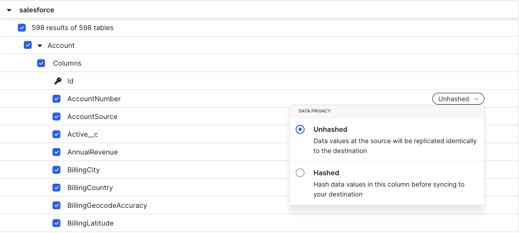Click the Hashed option description text
This screenshot has width=519, height=233.
click(x=389, y=190)
